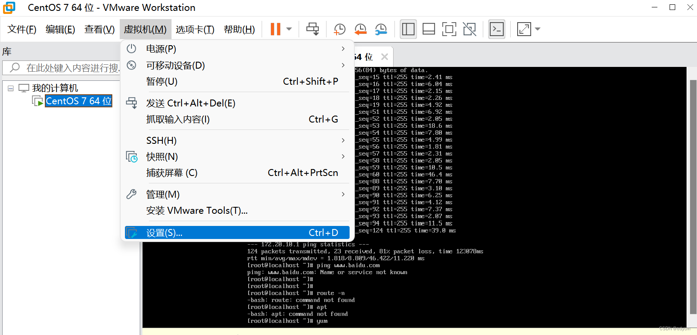
Task: Close the CentOS 7 64 位 tab
Action: coord(384,56)
